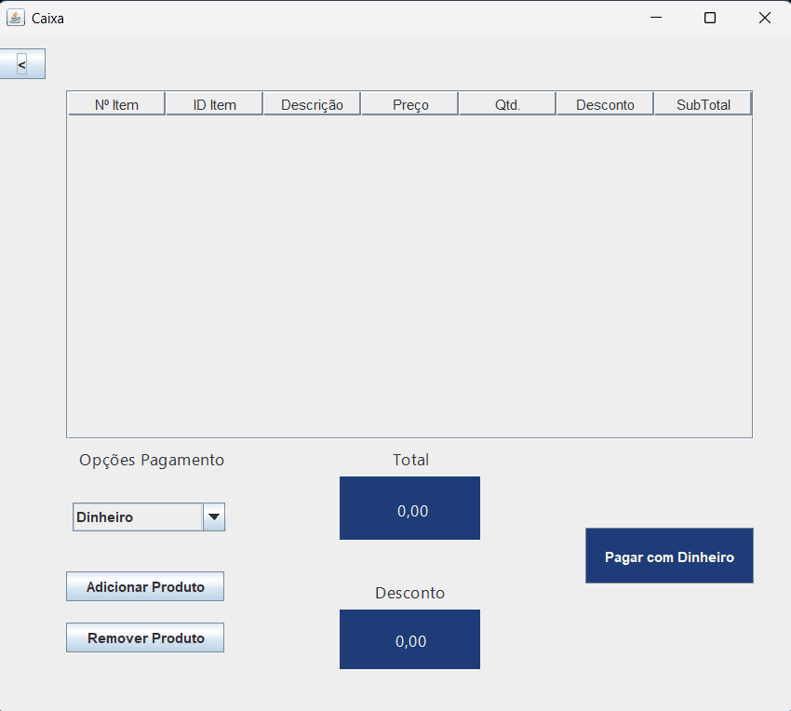Select the Preço column header
Viewport: 791px width, 711px height.
[409, 104]
